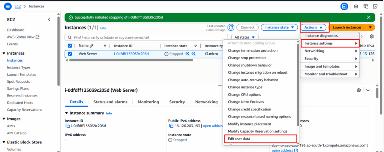Image resolution: width=384 pixels, height=152 pixels.
Task: Toggle the select-all instances header checkbox
Action: 70,46
